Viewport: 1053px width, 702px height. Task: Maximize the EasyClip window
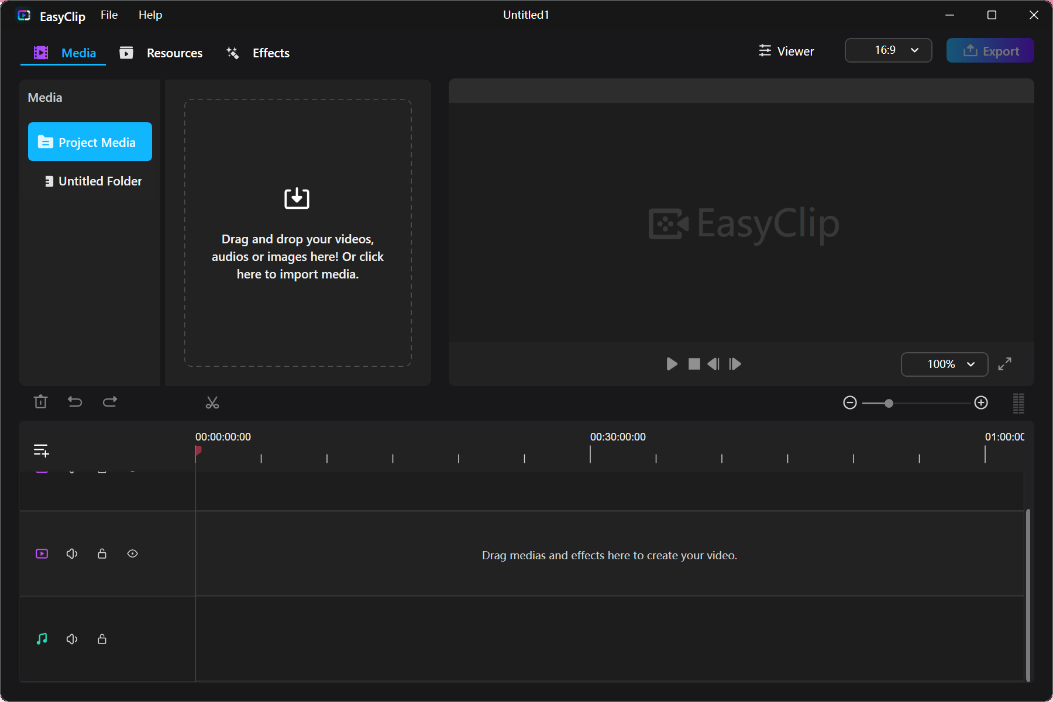pyautogui.click(x=992, y=15)
